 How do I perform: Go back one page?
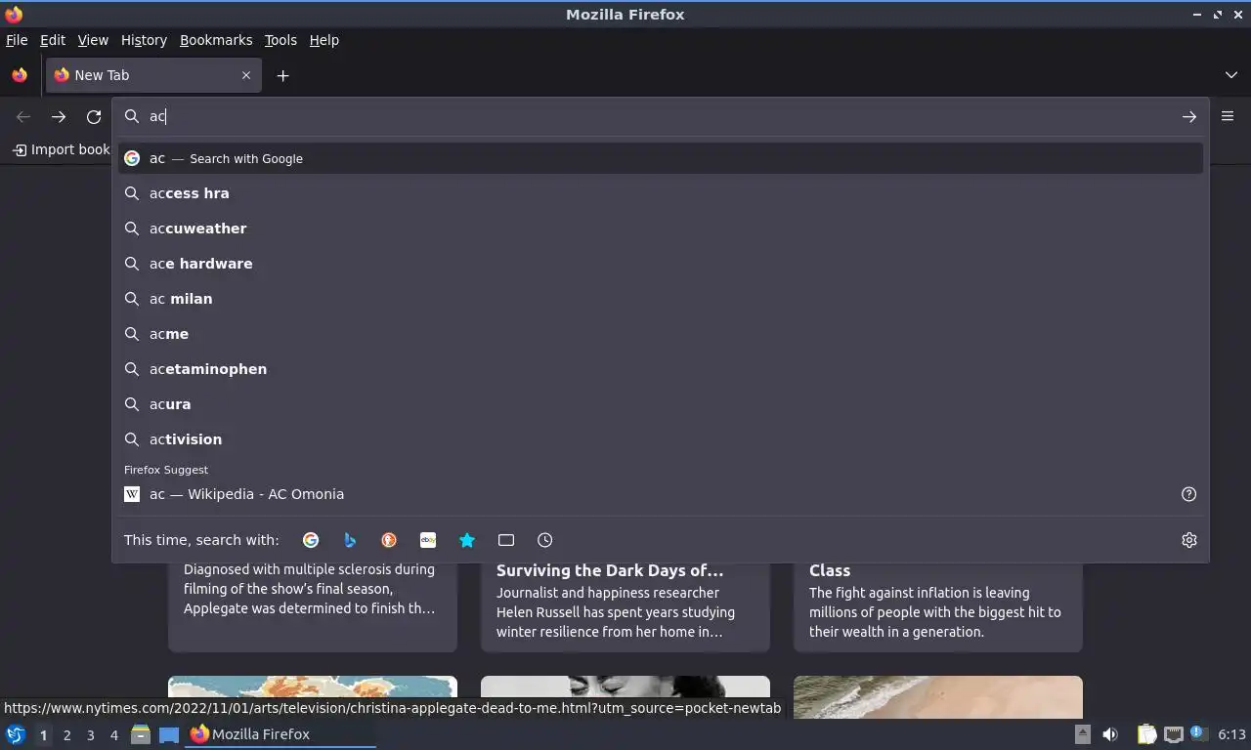click(x=23, y=116)
